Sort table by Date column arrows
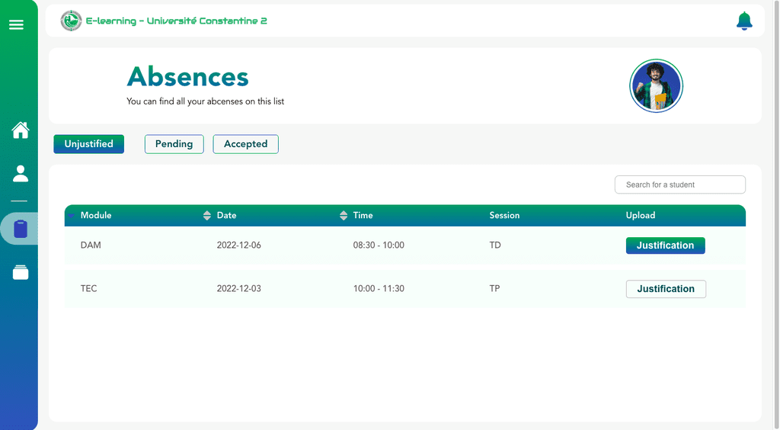The image size is (780, 430). click(x=207, y=216)
